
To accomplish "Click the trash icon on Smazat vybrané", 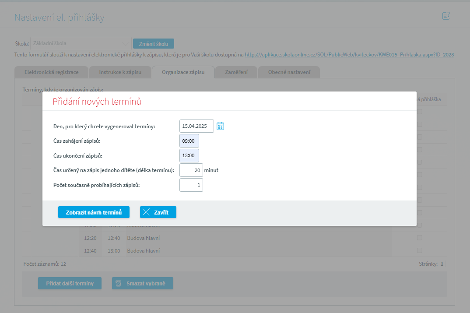I will click(118, 283).
